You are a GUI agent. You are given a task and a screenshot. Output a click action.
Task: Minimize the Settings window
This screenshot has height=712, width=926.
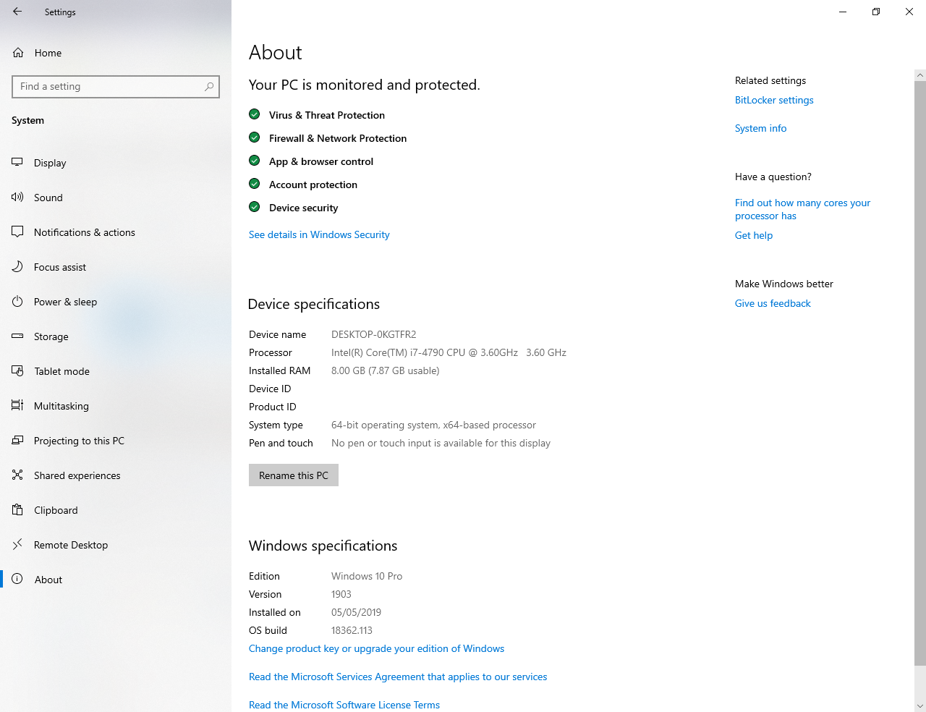pos(843,12)
